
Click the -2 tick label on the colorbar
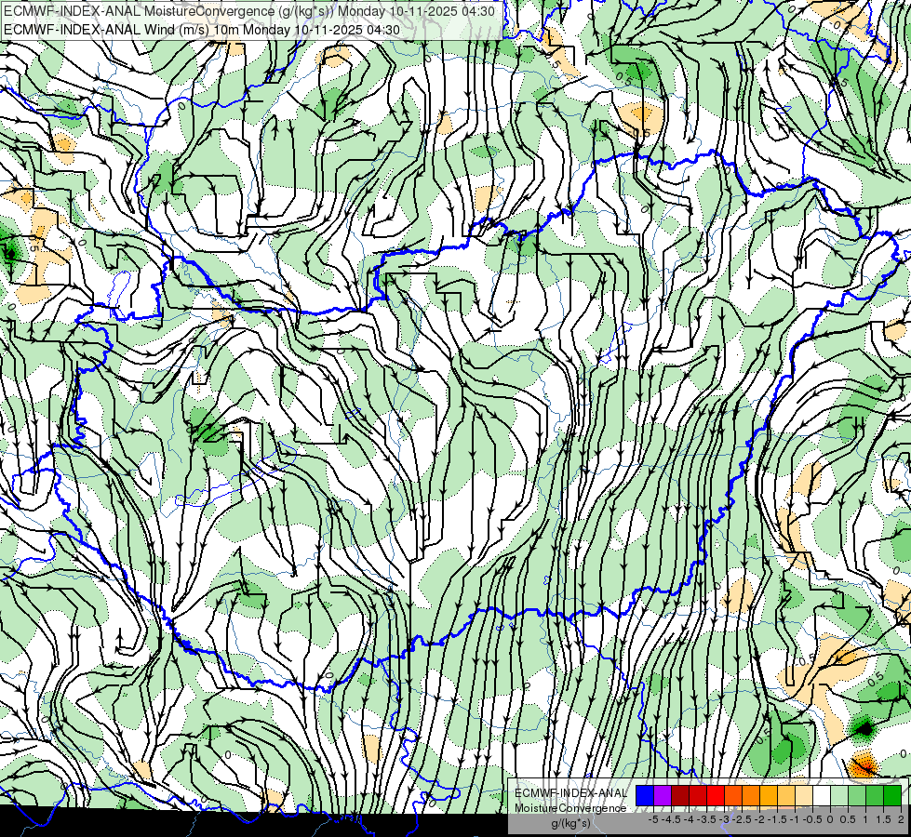click(x=759, y=819)
